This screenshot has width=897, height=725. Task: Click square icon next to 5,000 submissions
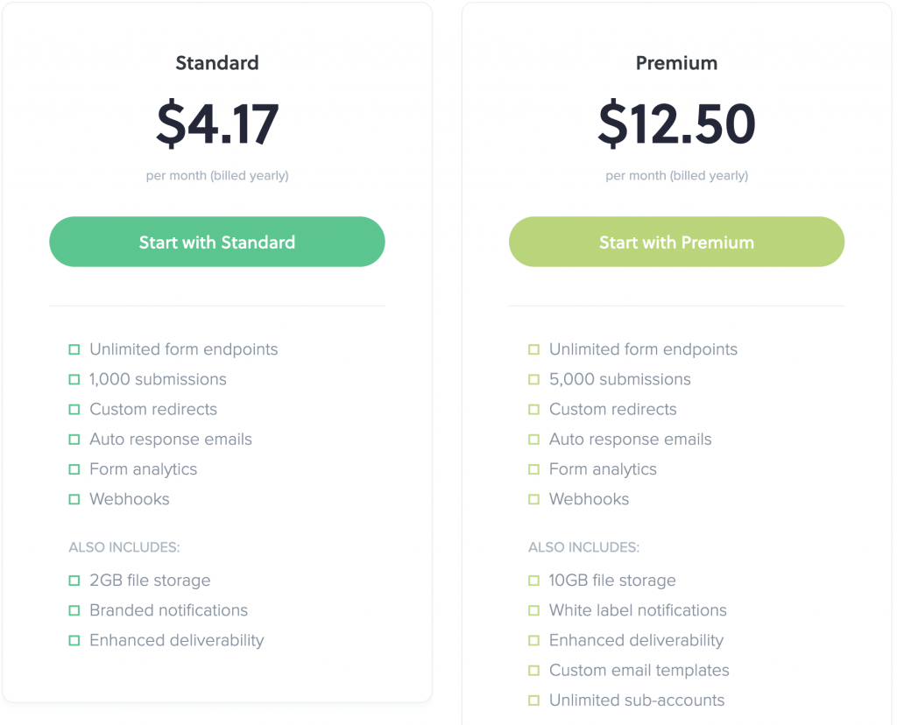[x=533, y=379]
